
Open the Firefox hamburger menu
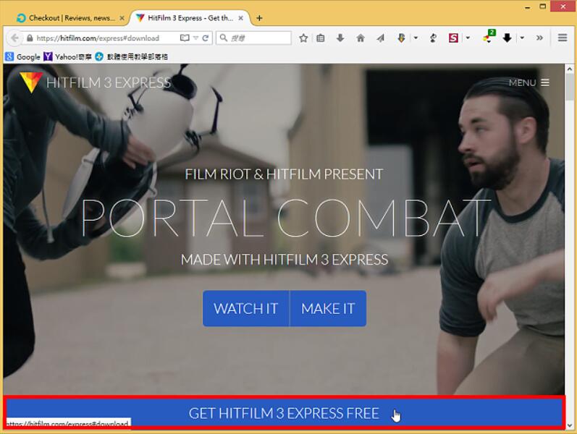[x=563, y=38]
